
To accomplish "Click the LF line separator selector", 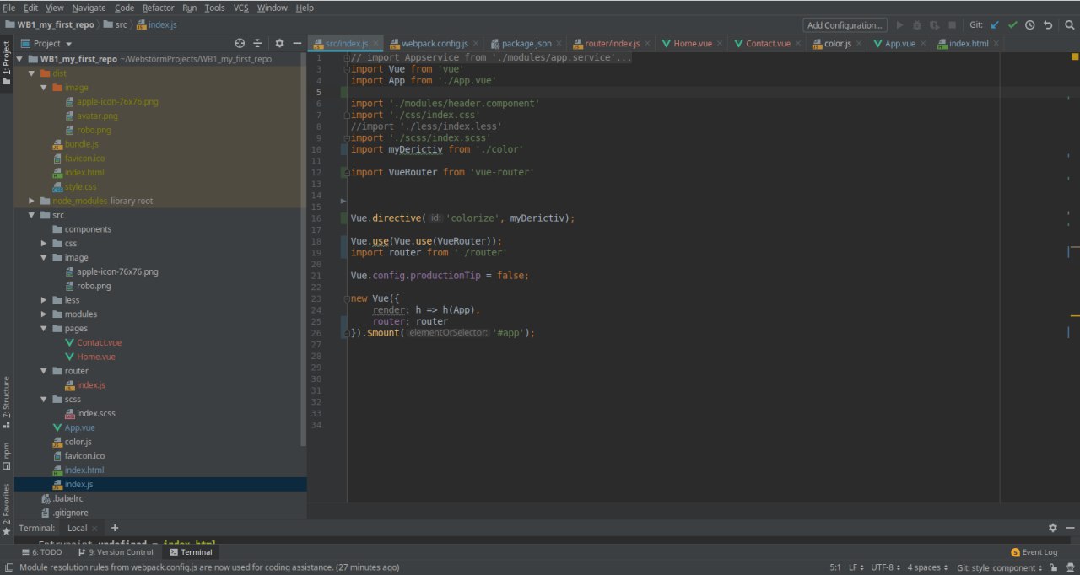I will tap(856, 568).
